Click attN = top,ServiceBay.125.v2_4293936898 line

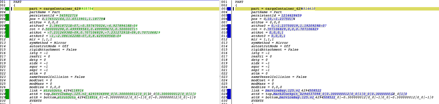[x=113, y=94]
